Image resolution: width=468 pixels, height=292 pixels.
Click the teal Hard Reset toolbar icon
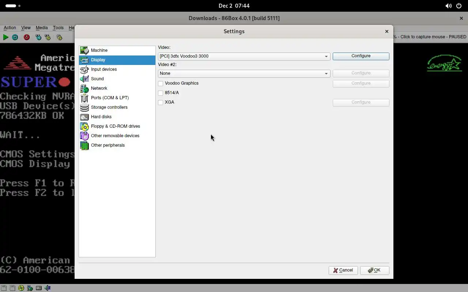(x=15, y=37)
